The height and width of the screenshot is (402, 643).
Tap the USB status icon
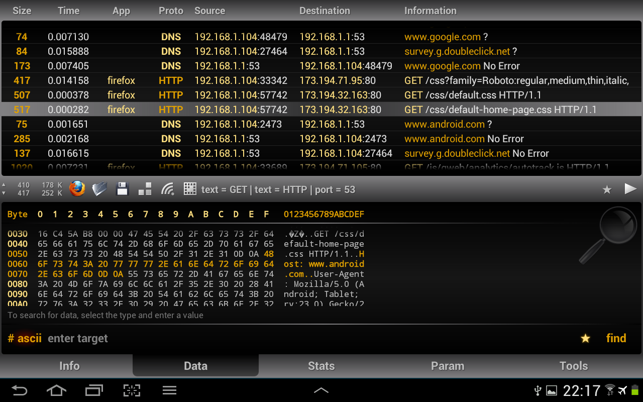538,390
